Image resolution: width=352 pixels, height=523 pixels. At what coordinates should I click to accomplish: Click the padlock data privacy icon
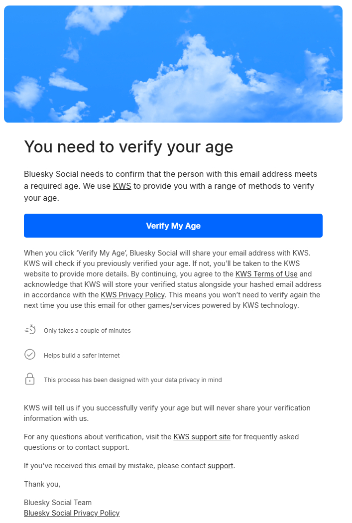(30, 379)
